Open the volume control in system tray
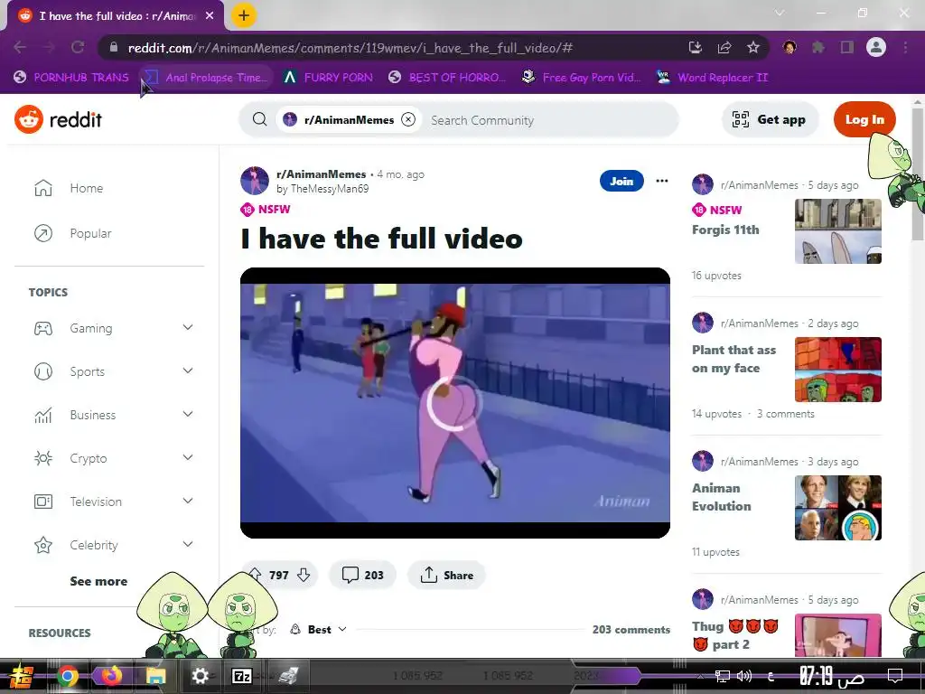This screenshot has width=925, height=694. click(744, 676)
